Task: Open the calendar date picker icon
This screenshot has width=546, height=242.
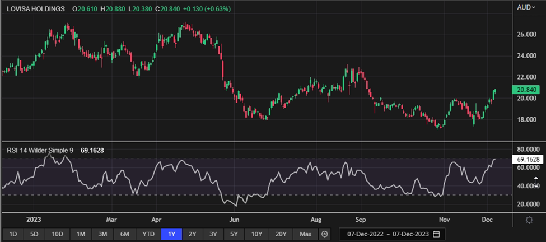Action: tap(437, 234)
